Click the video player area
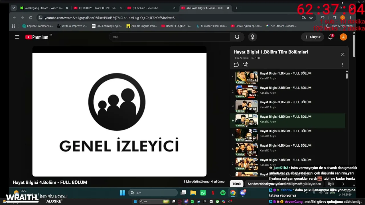365x205 pixels. [119, 111]
